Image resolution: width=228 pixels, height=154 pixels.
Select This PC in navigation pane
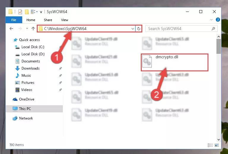point(34,109)
